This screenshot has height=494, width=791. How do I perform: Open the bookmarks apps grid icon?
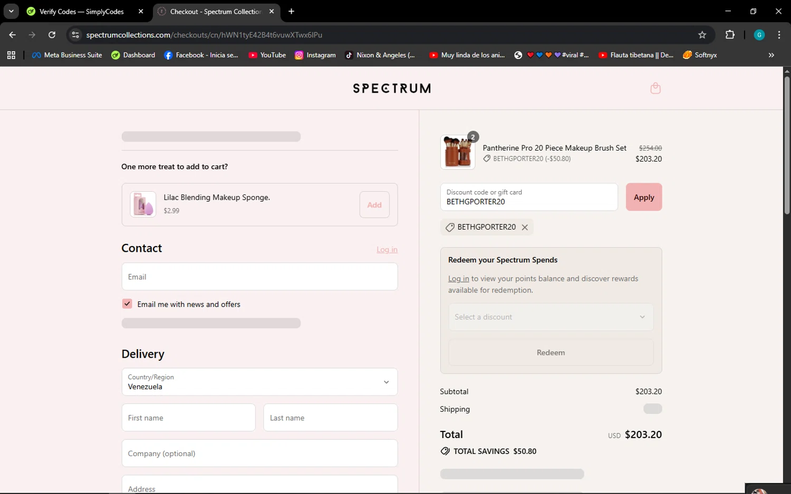pyautogui.click(x=11, y=55)
